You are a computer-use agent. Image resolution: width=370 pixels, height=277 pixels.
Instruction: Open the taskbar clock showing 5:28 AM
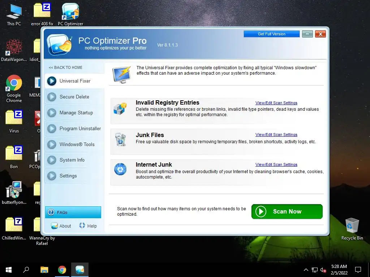coord(339,270)
